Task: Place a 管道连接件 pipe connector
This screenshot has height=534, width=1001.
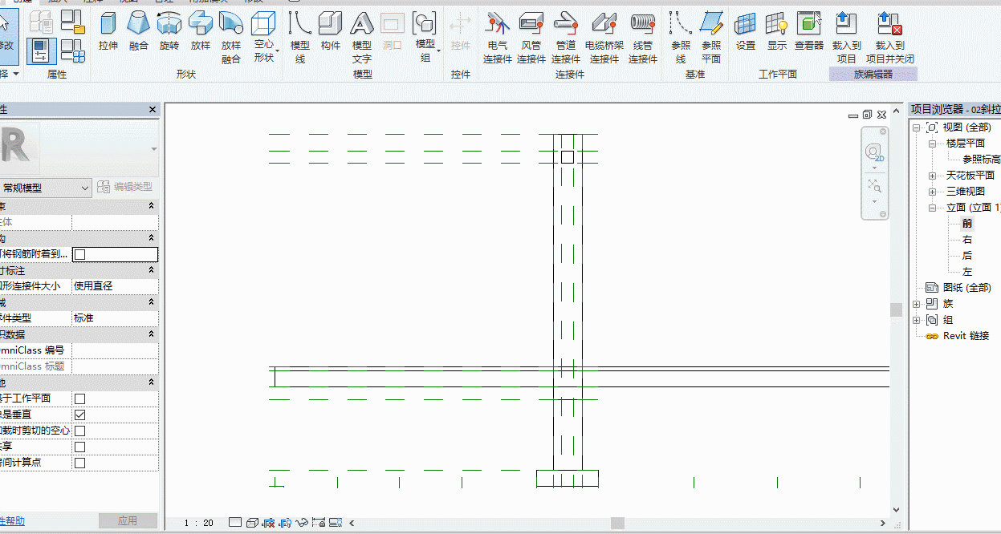Action: pyautogui.click(x=566, y=38)
